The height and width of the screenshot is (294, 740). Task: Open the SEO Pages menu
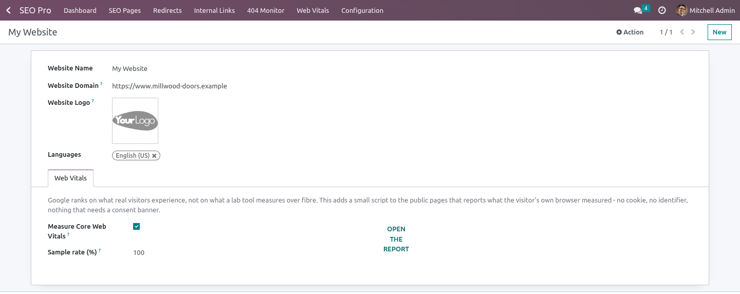click(x=125, y=10)
